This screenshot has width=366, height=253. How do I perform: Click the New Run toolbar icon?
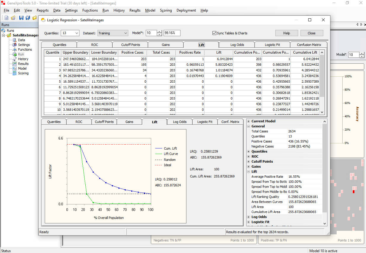[7, 18]
